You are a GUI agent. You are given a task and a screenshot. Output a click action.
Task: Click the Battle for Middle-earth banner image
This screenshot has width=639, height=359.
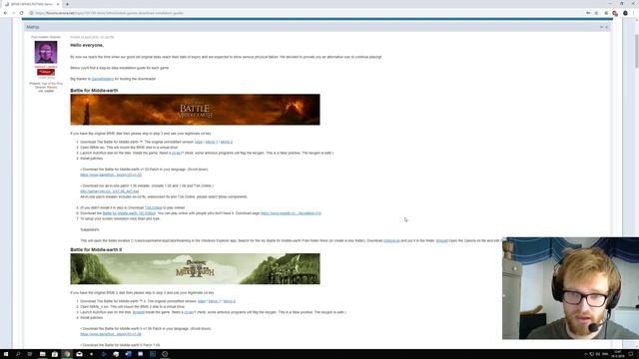coord(196,110)
